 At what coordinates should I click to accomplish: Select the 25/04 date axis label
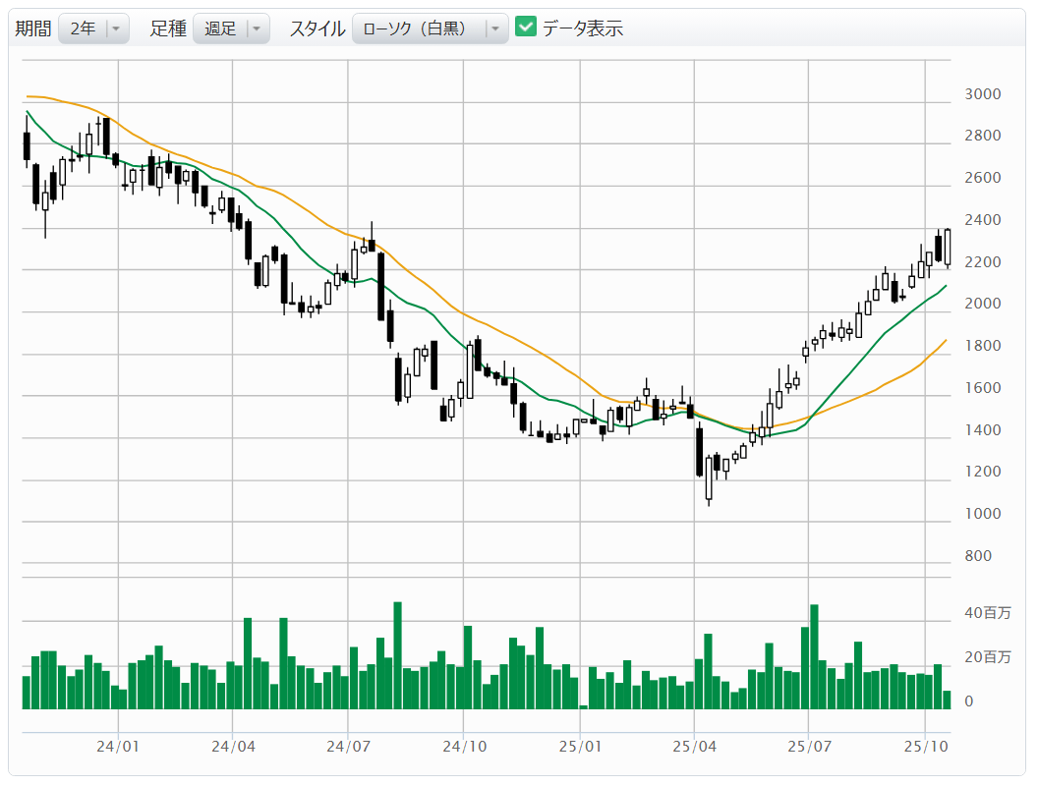tap(695, 747)
